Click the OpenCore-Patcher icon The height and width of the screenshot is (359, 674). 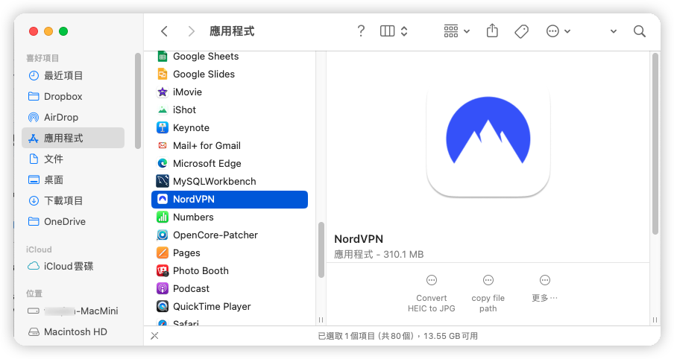(x=163, y=235)
